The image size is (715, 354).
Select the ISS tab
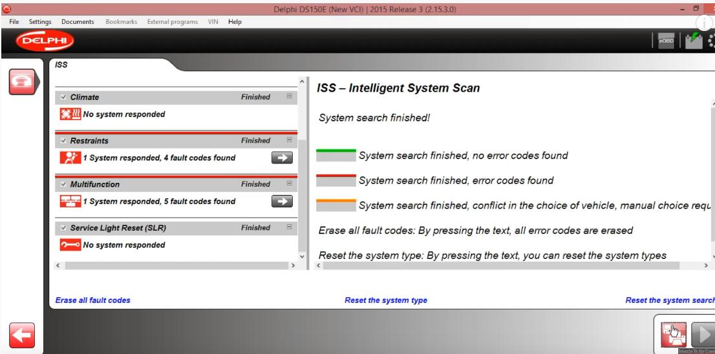click(61, 65)
